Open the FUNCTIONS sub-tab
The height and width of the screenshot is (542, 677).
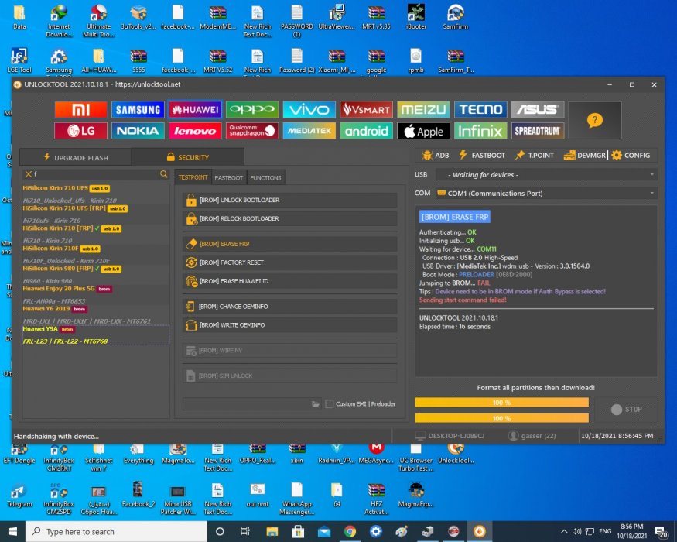click(x=265, y=177)
